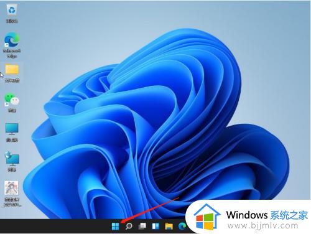Select the This PC monitor icon
Viewport: 311px width, 234px height.
pos(12,129)
